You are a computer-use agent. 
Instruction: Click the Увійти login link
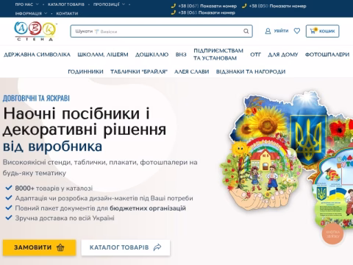tap(281, 31)
